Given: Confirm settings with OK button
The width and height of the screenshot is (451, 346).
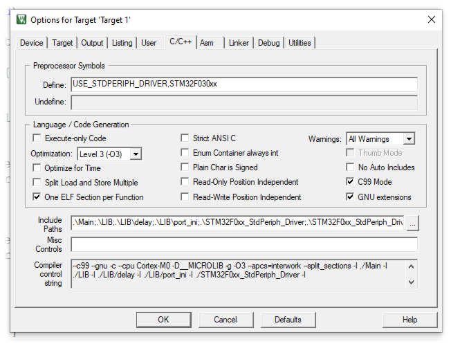Looking at the screenshot, I should pyautogui.click(x=164, y=320).
